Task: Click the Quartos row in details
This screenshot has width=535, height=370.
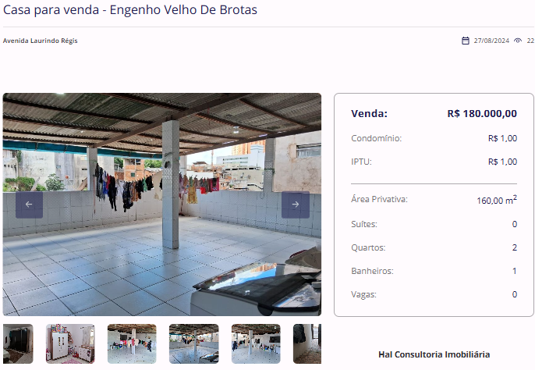Action: (x=434, y=247)
